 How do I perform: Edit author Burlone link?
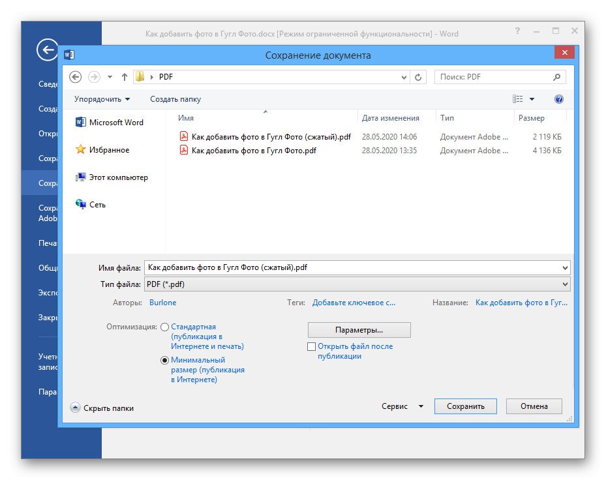pos(162,303)
